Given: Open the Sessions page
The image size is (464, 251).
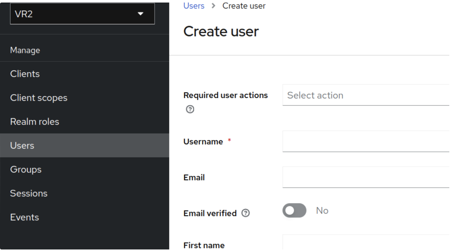Looking at the screenshot, I should pos(29,193).
